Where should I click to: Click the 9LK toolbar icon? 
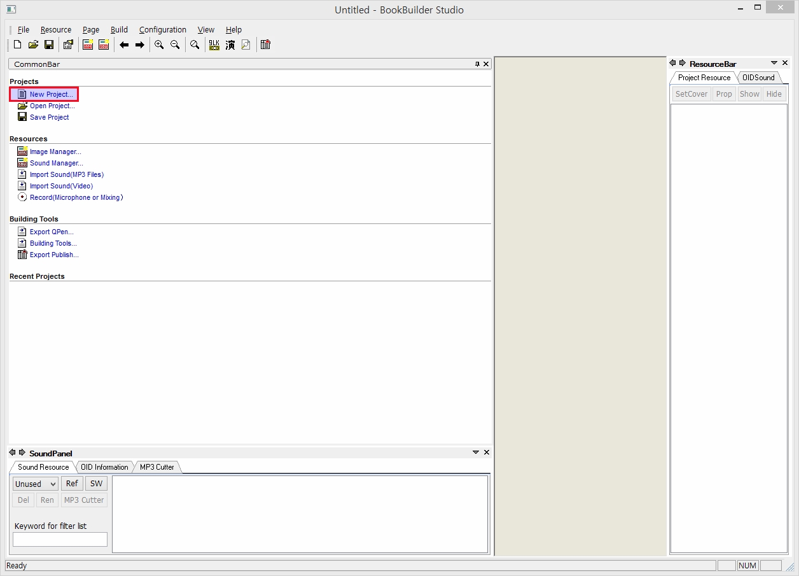coord(214,45)
